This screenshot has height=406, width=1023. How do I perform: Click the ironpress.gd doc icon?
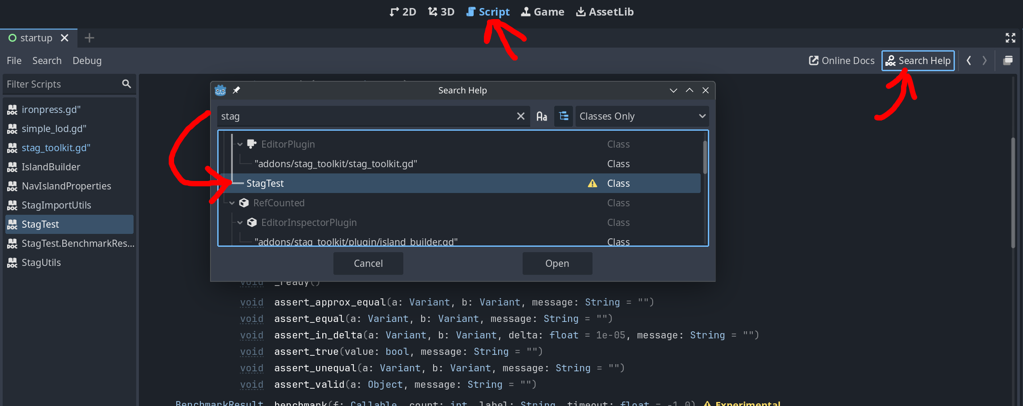pyautogui.click(x=12, y=109)
